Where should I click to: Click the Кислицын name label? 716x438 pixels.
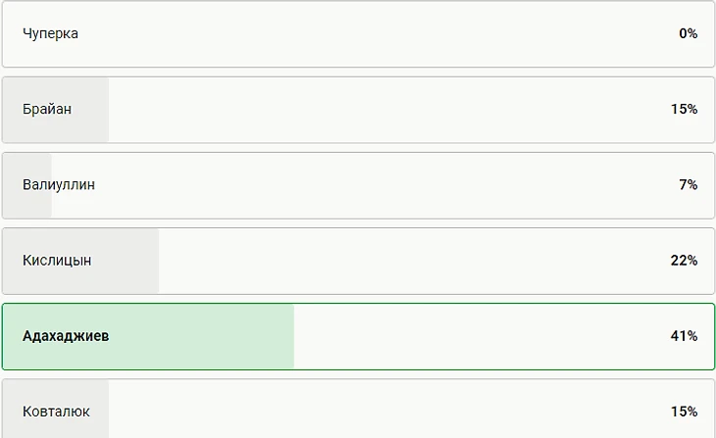point(57,260)
